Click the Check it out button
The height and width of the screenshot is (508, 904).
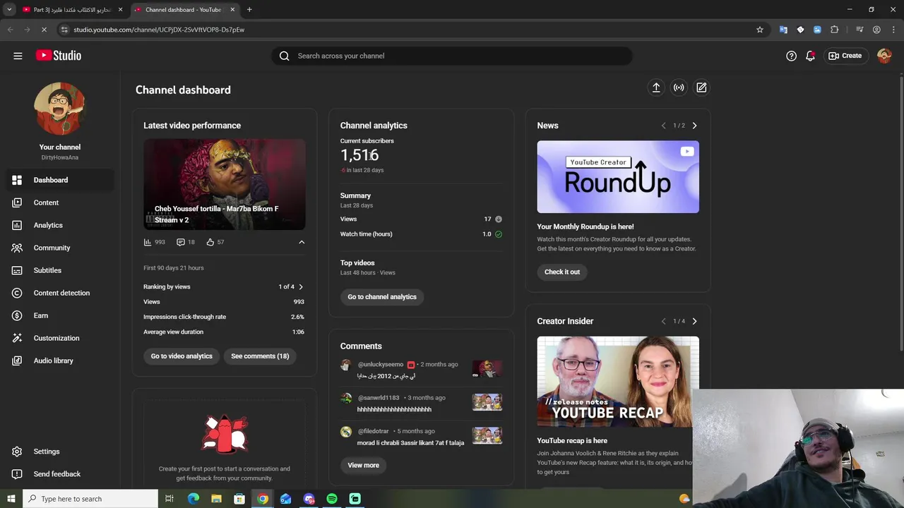click(x=562, y=272)
